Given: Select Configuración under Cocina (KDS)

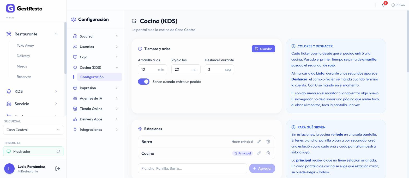Looking at the screenshot, I should point(99,77).
